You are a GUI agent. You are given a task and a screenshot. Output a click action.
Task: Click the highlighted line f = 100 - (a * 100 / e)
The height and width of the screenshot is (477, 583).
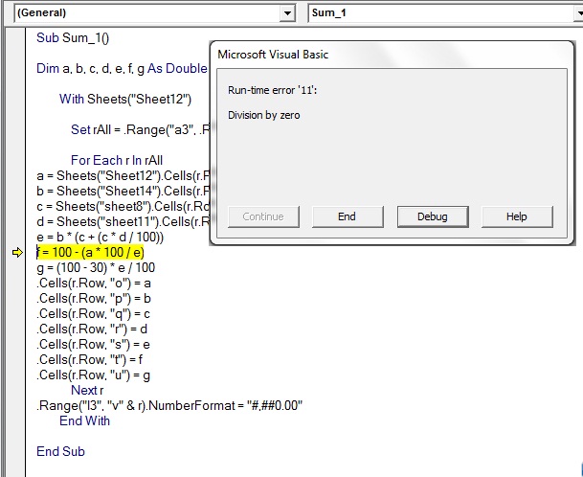point(91,252)
